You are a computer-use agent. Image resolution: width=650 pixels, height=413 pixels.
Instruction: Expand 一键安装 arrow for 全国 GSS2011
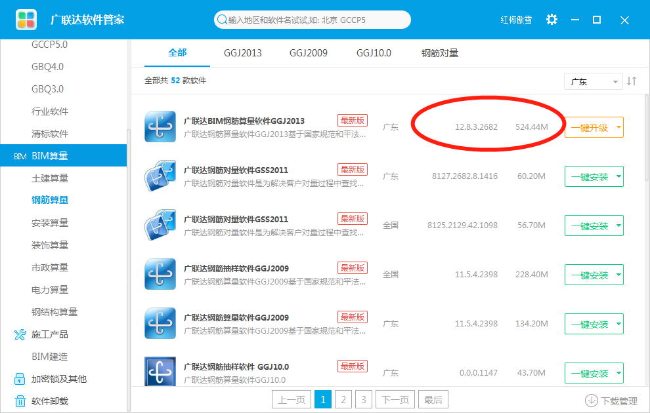pyautogui.click(x=618, y=226)
